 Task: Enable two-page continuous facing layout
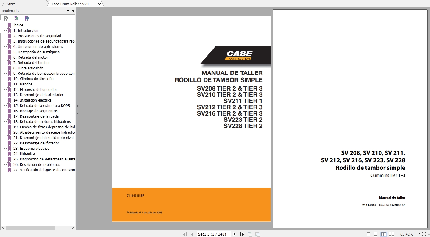[391, 234]
